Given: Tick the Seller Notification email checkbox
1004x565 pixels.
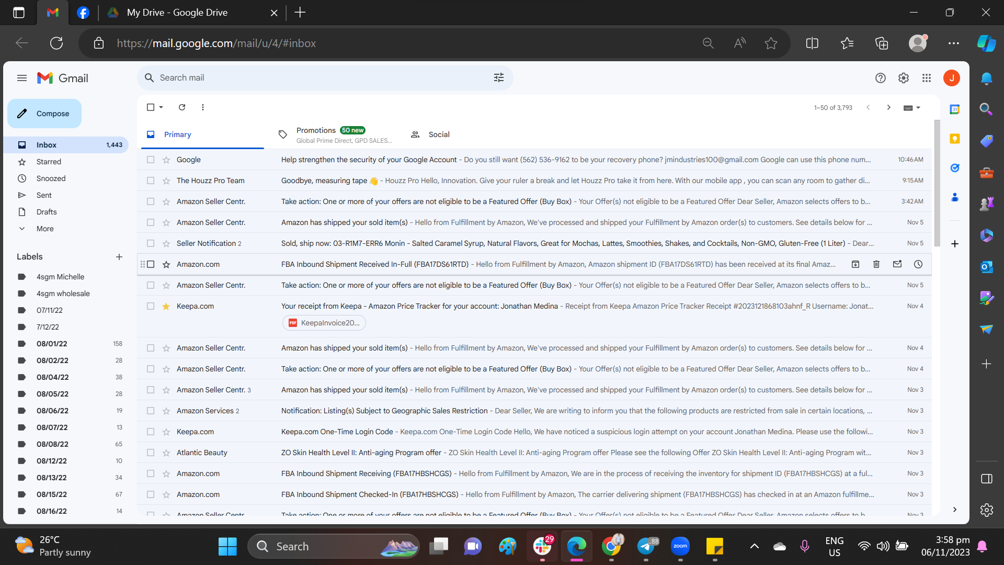Looking at the screenshot, I should [151, 243].
